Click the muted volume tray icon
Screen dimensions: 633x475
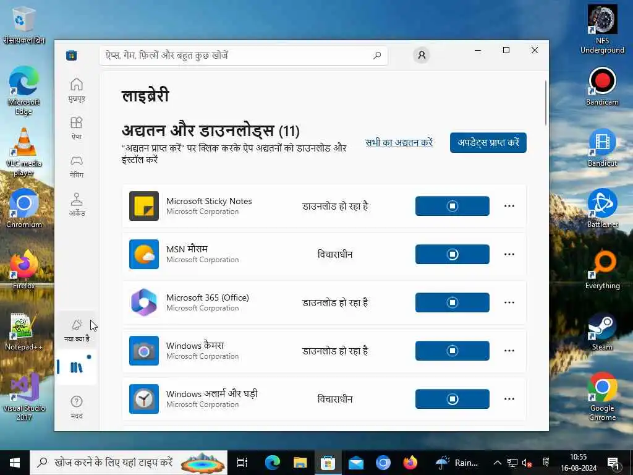pyautogui.click(x=527, y=463)
